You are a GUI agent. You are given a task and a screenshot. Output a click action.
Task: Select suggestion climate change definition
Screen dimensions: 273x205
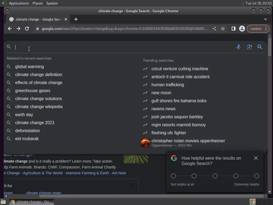point(38,75)
